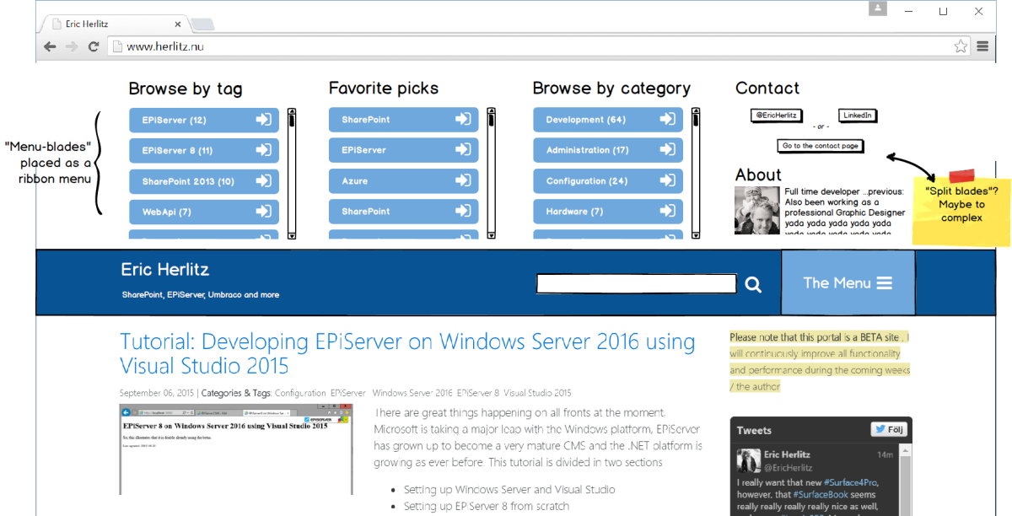Click arrow icon on EPiServer (12) tag
This screenshot has height=516, width=1012.
[x=263, y=120]
